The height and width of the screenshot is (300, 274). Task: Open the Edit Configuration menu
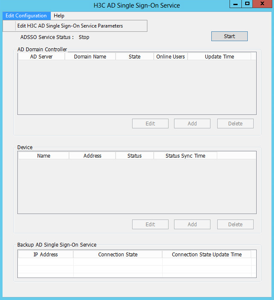pos(27,16)
